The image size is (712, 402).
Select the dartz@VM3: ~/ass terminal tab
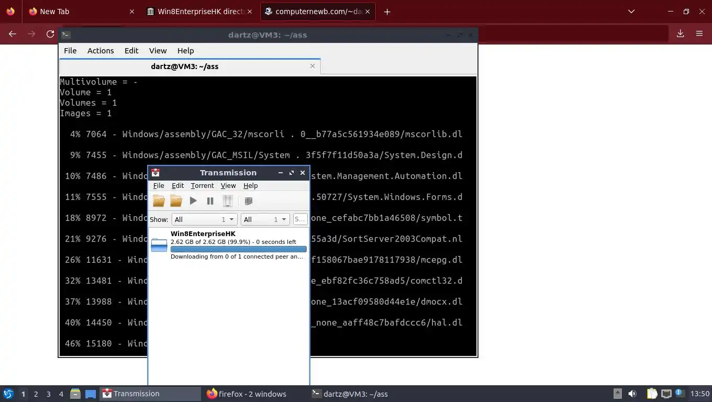184,66
